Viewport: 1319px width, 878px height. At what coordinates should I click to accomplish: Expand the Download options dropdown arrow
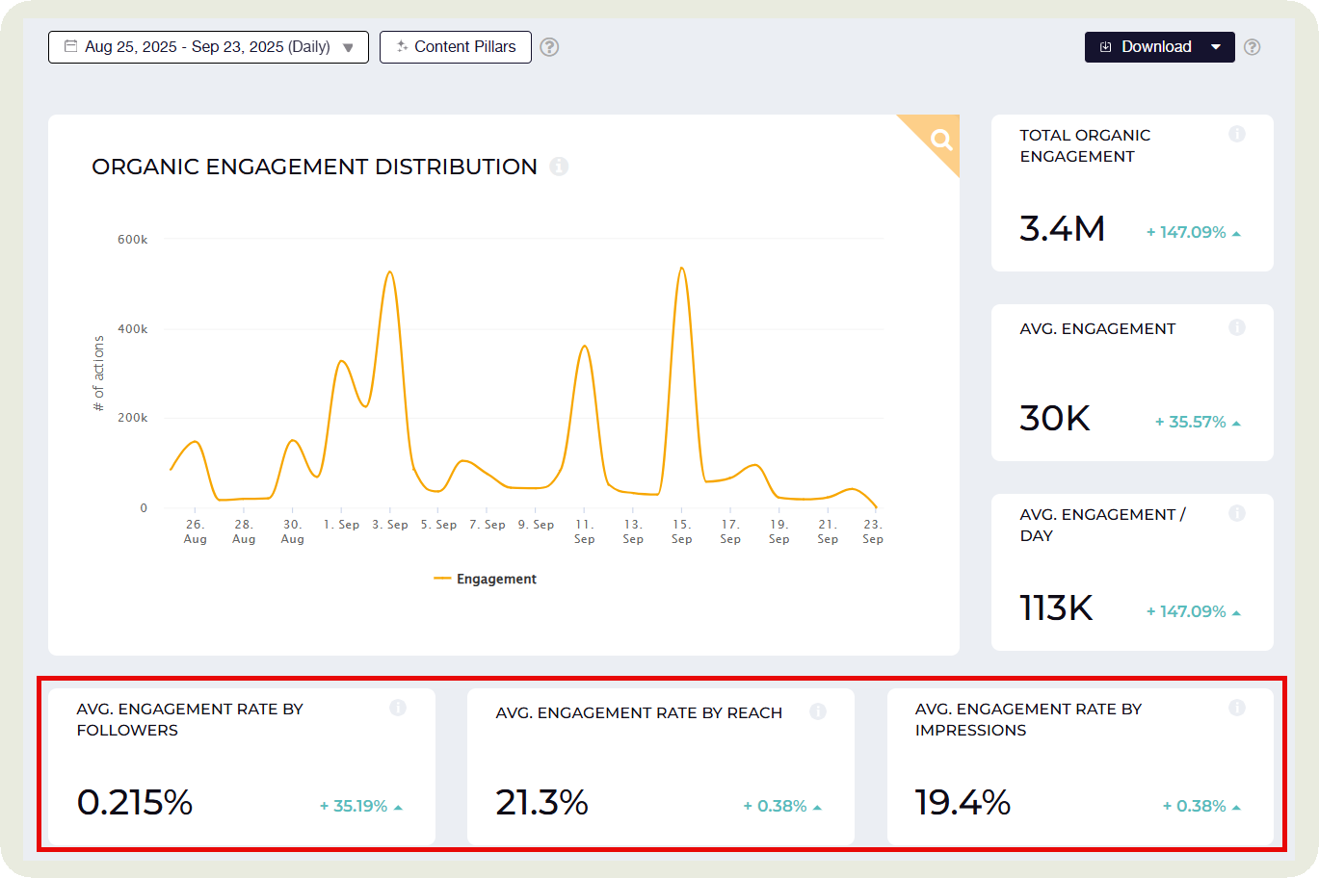click(x=1216, y=46)
